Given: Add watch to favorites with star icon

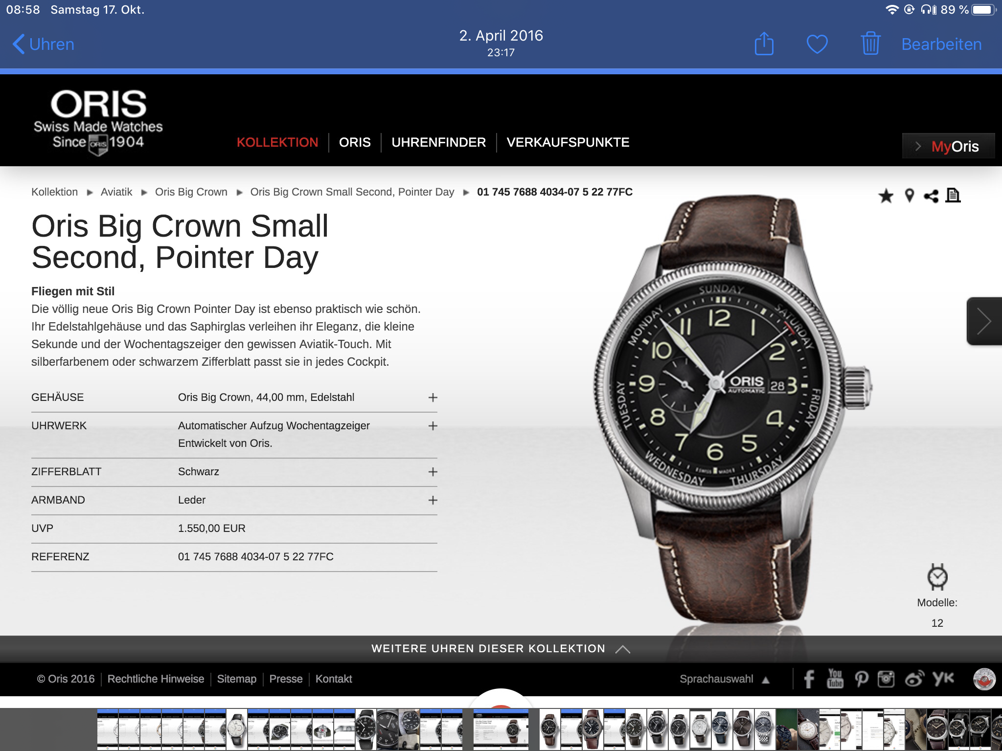Looking at the screenshot, I should pos(886,196).
